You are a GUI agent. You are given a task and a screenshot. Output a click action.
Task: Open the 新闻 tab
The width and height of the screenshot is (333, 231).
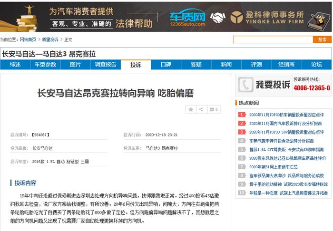226,65
